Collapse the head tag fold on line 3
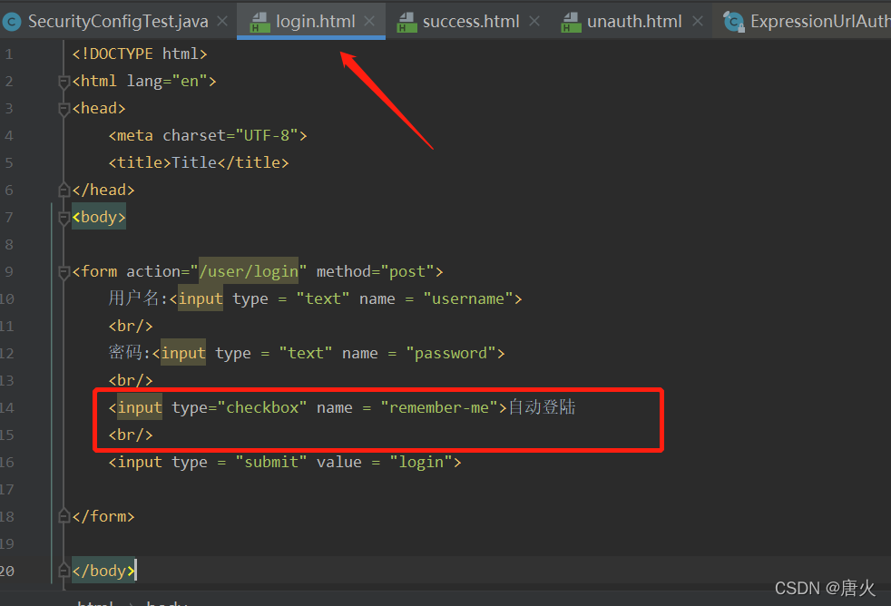The width and height of the screenshot is (891, 606). click(64, 110)
